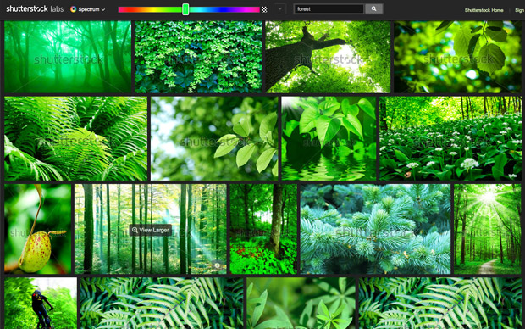This screenshot has height=329, width=525.
Task: Open the tree trunk viewed from below photo
Action: tap(329, 57)
